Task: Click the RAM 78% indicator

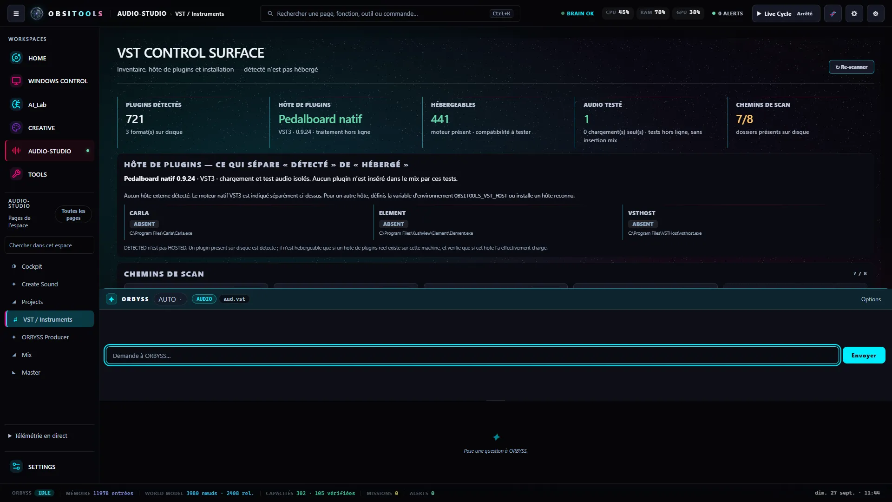Action: pyautogui.click(x=653, y=13)
